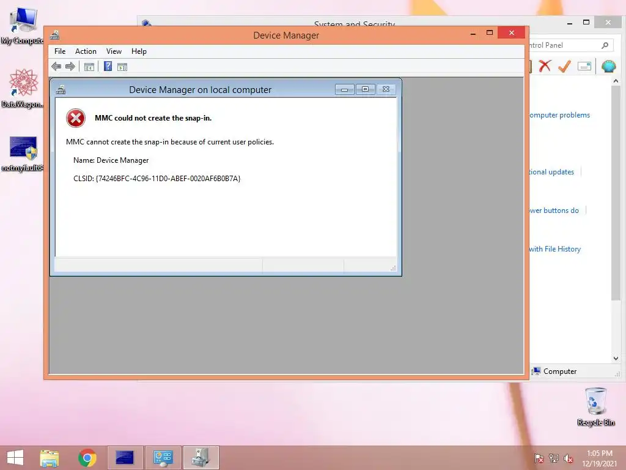Click scroll up arrow in Control Panel window
The height and width of the screenshot is (470, 626).
pyautogui.click(x=616, y=81)
